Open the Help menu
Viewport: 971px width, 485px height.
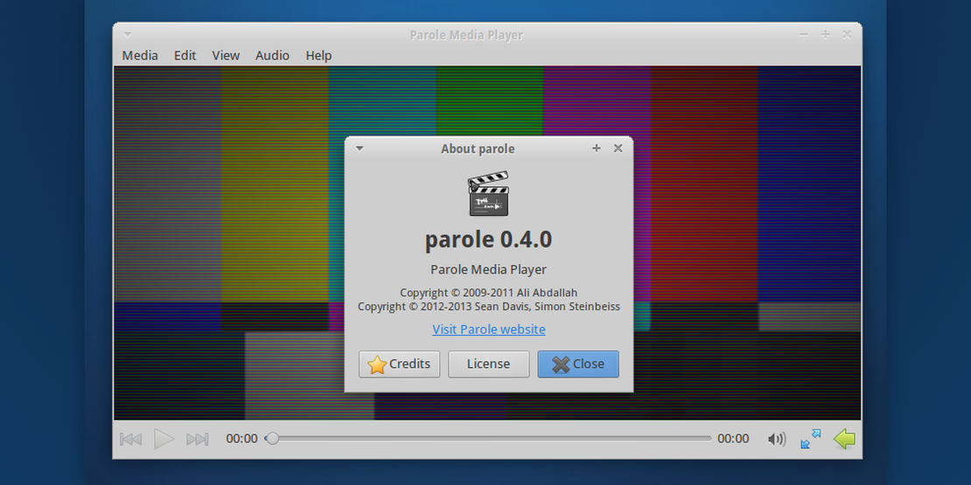click(x=318, y=56)
